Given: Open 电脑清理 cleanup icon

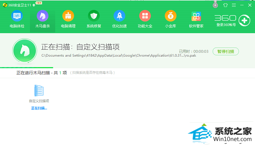Looking at the screenshot, I should (68, 16).
